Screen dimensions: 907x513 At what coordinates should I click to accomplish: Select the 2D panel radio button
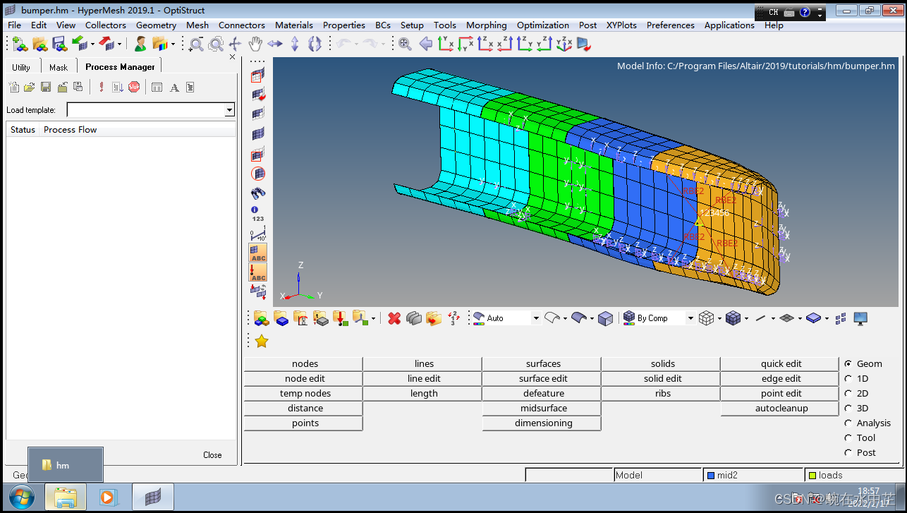pyautogui.click(x=848, y=394)
